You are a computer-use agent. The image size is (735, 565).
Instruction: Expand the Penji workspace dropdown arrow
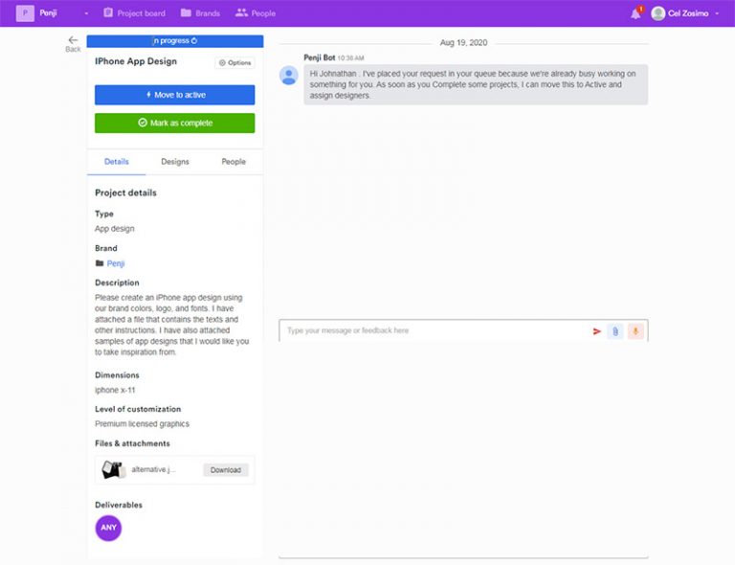tap(85, 13)
